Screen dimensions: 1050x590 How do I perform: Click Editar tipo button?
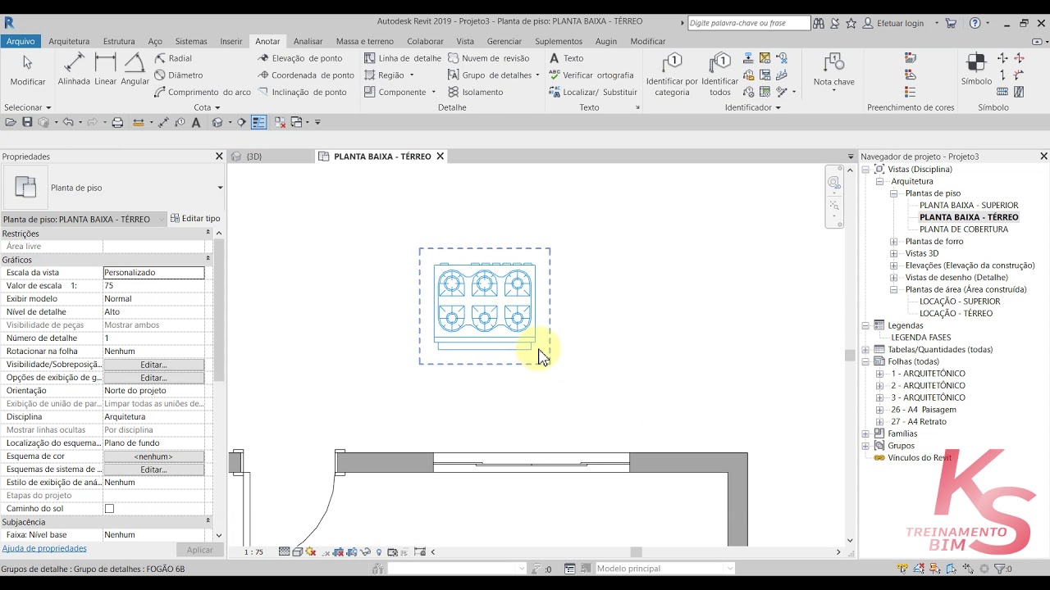tap(195, 219)
